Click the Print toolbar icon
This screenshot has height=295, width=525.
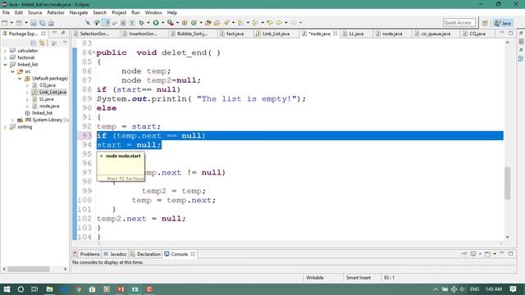click(51, 23)
